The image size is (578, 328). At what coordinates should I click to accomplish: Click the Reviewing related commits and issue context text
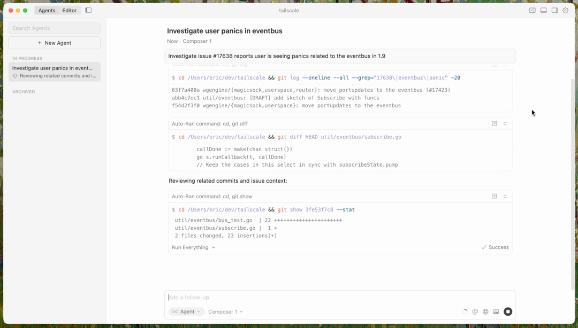(x=228, y=181)
